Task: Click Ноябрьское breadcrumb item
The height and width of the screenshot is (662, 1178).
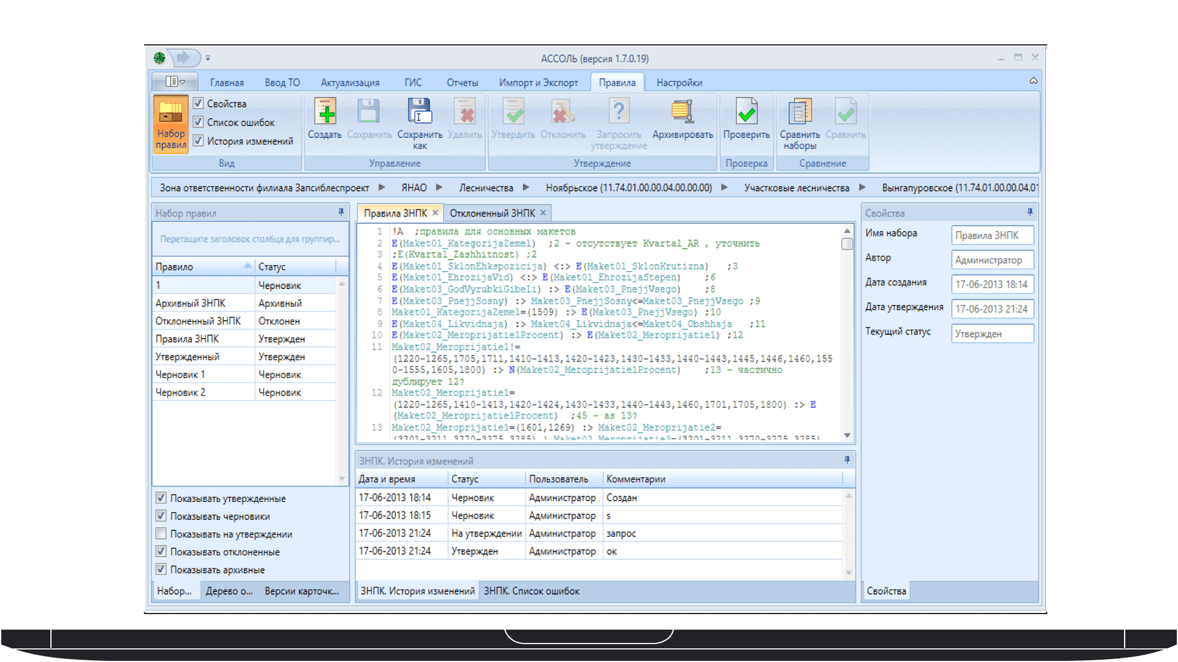Action: pyautogui.click(x=629, y=188)
